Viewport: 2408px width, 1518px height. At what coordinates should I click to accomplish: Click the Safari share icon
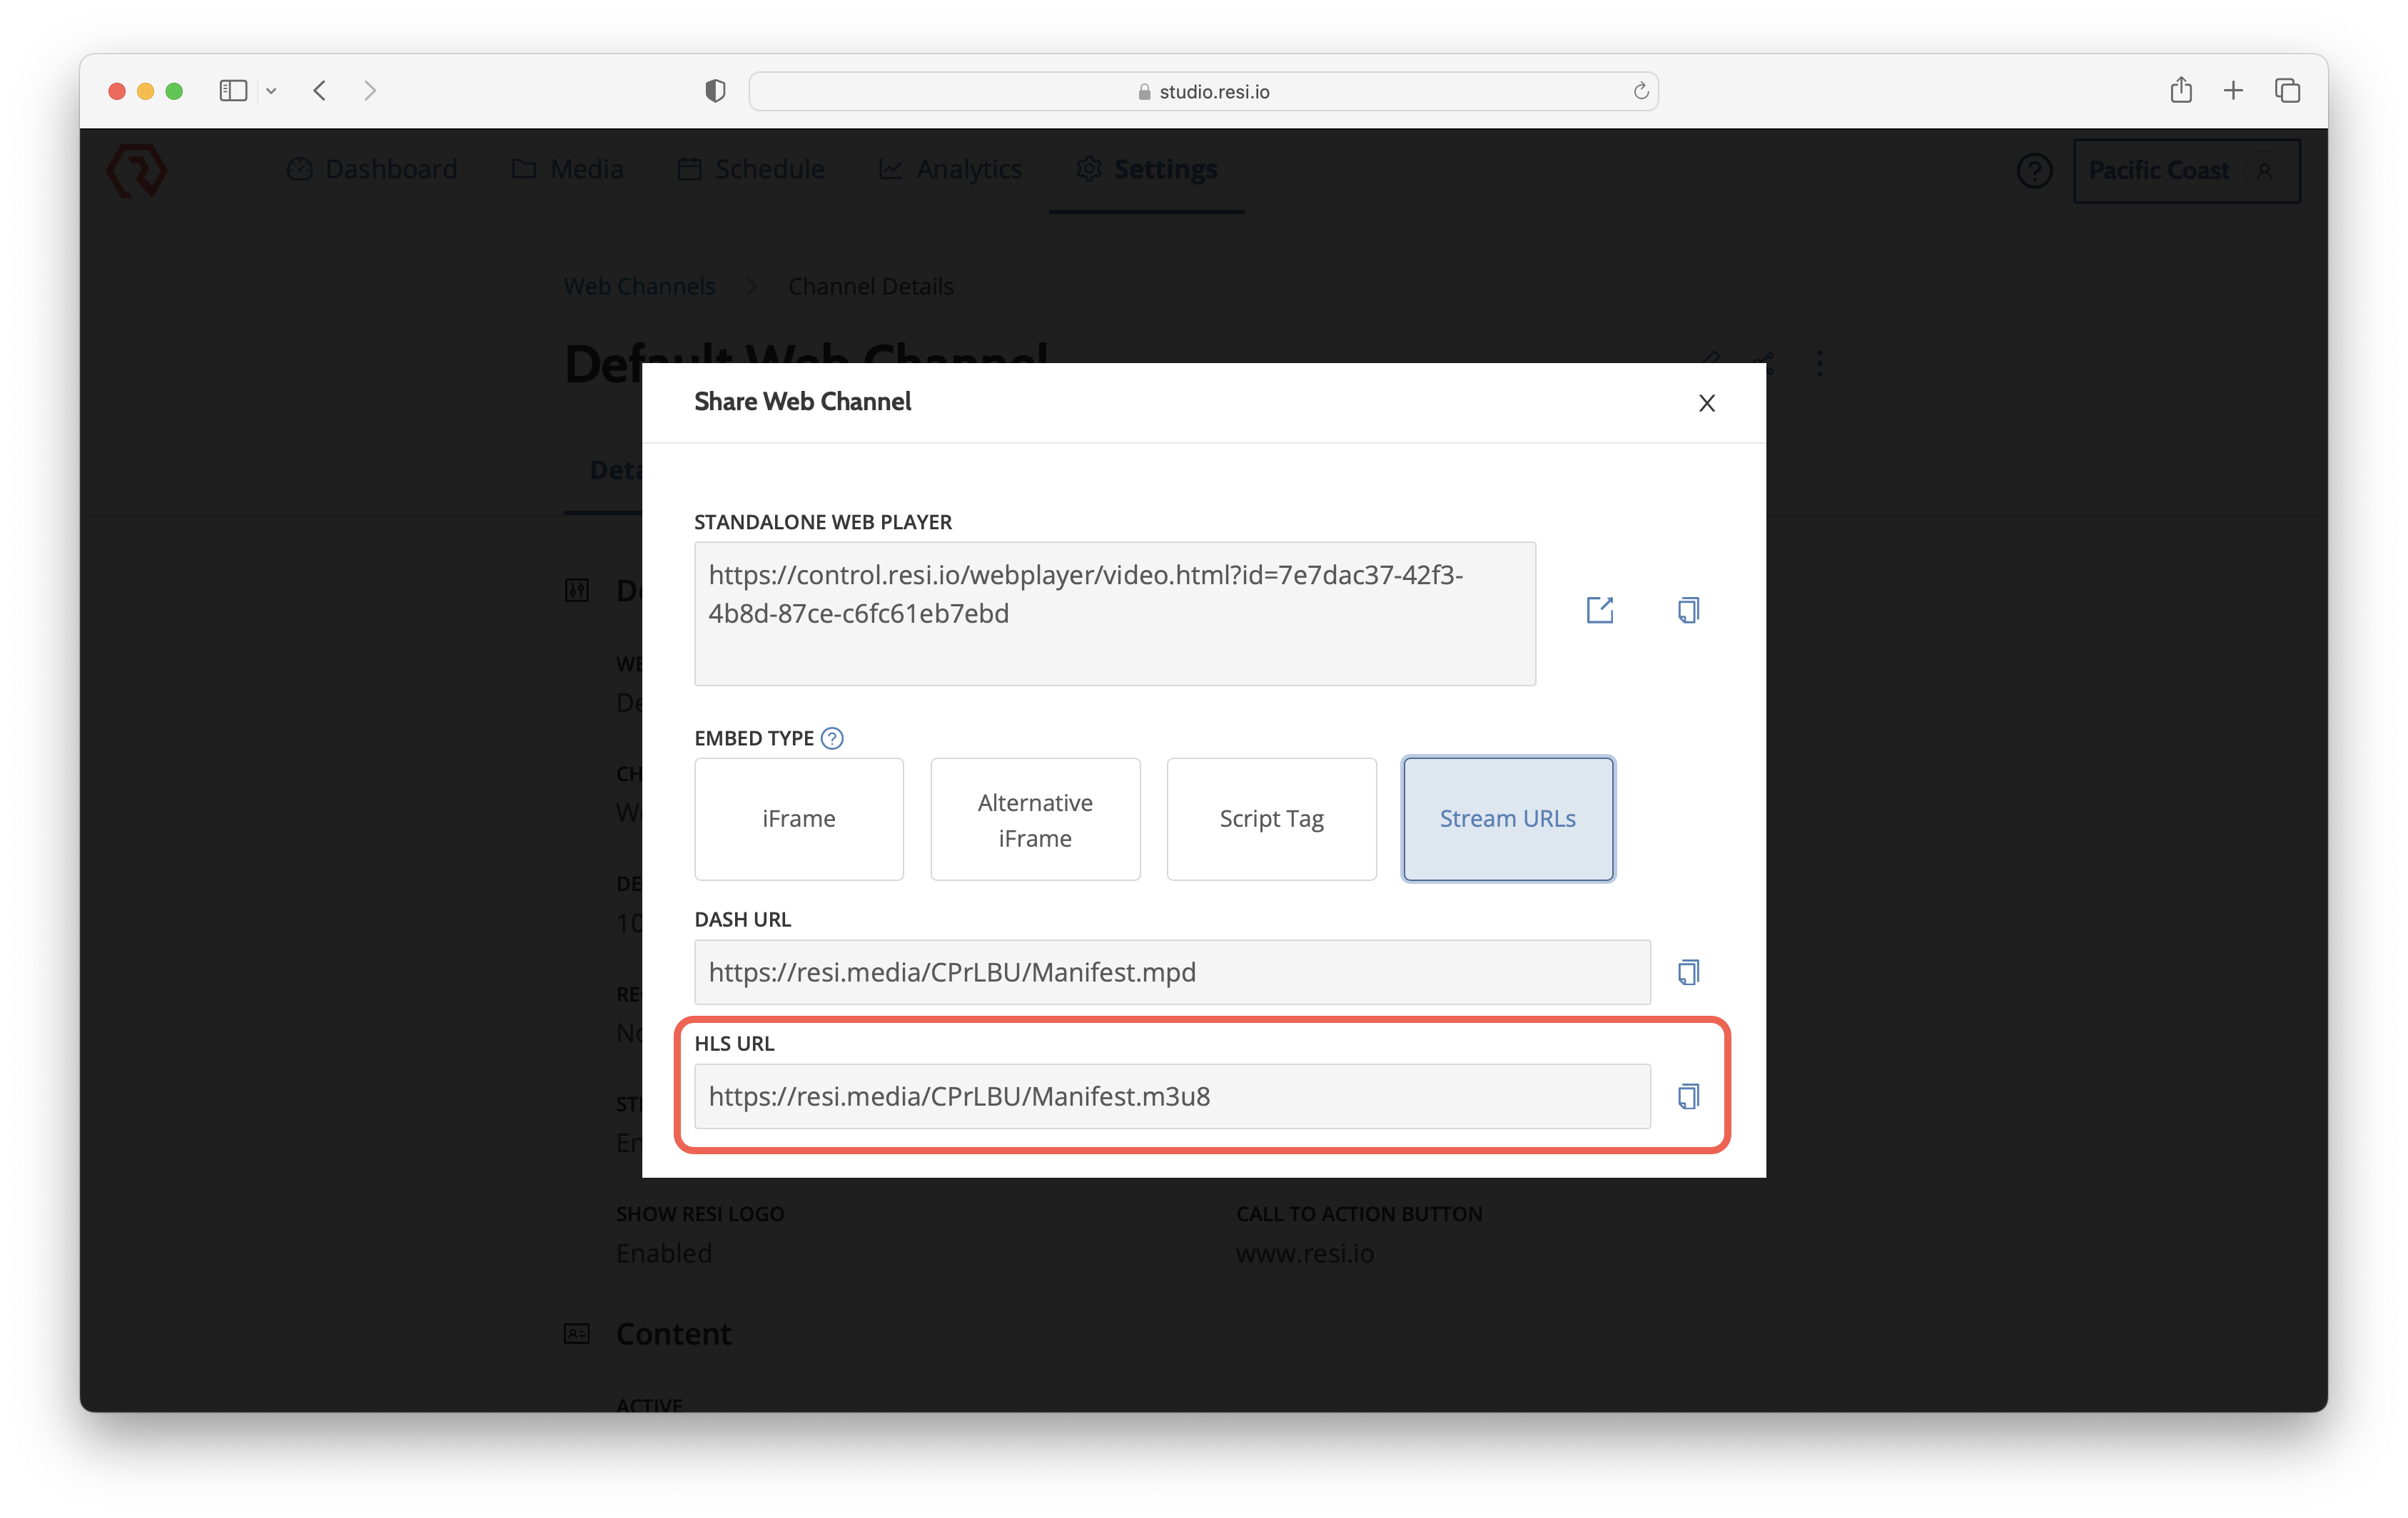[2181, 91]
